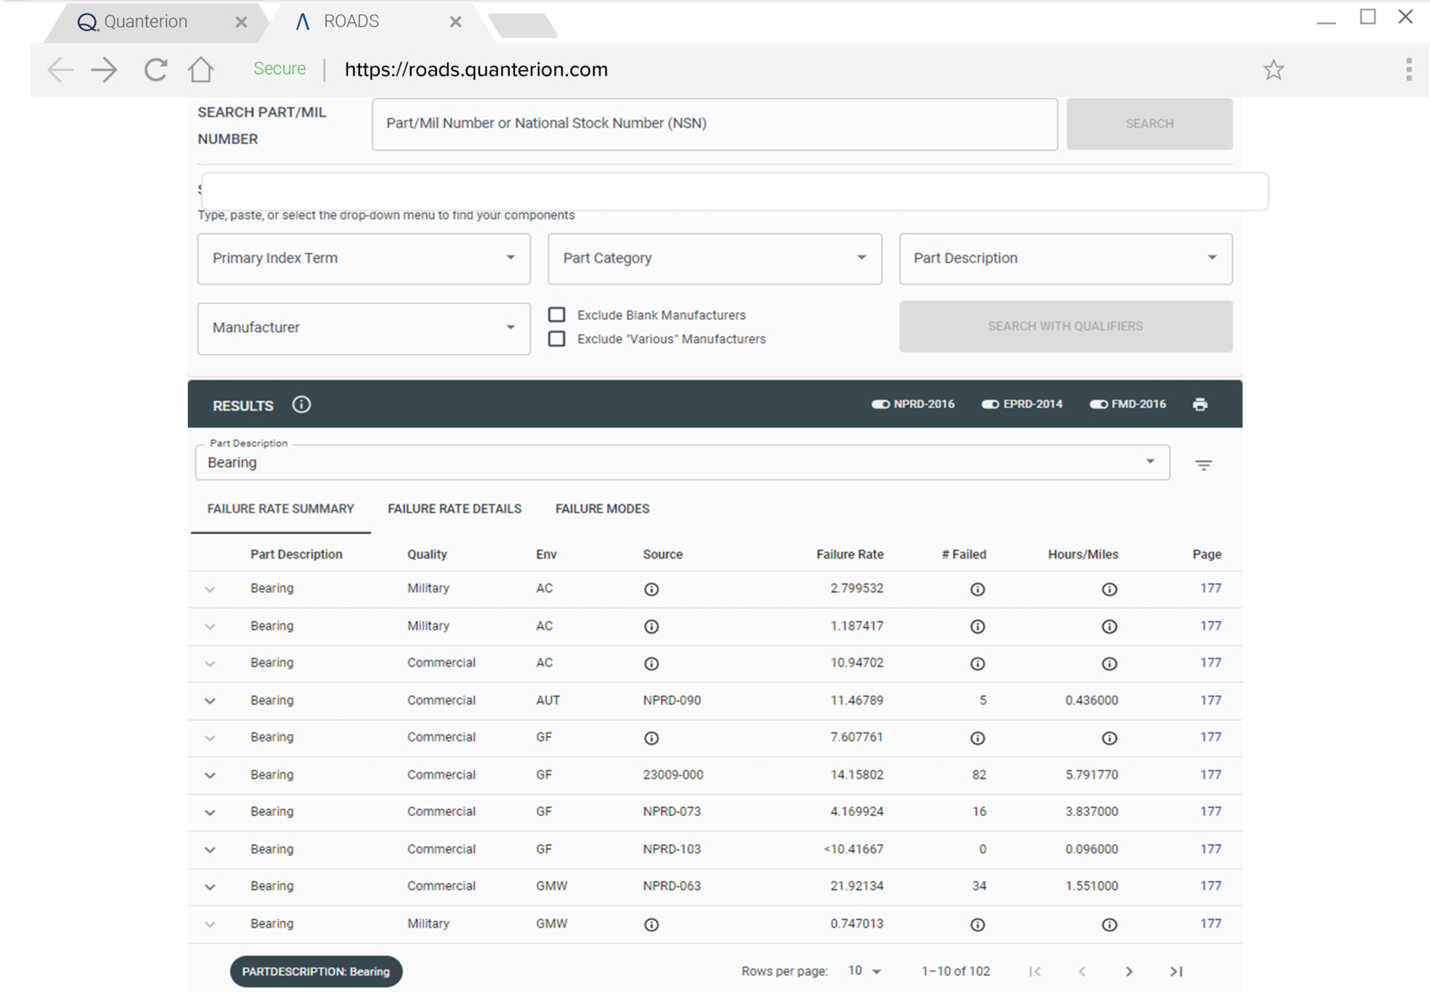Click the info icon beside RESULTS
Image resolution: width=1430 pixels, height=1008 pixels.
(x=302, y=405)
